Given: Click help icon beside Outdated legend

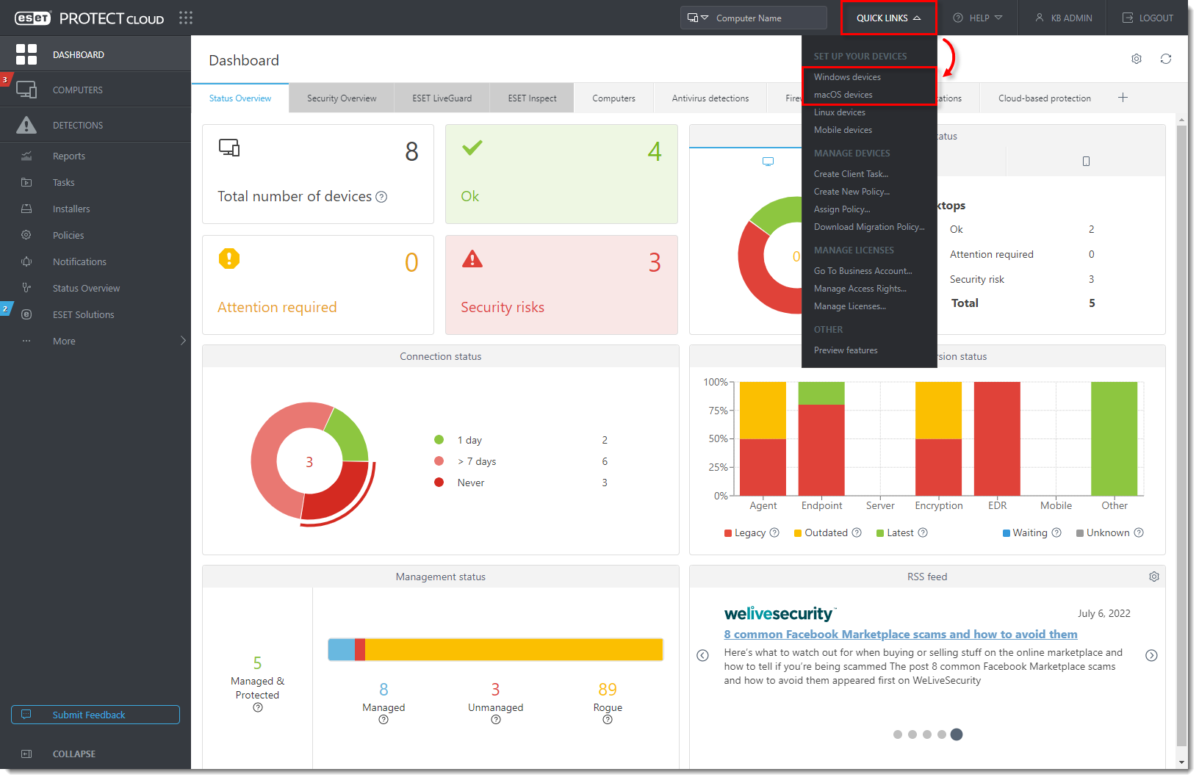Looking at the screenshot, I should 857,532.
